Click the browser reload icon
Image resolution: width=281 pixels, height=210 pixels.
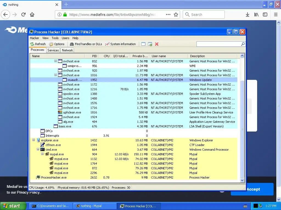pyautogui.click(x=23, y=14)
